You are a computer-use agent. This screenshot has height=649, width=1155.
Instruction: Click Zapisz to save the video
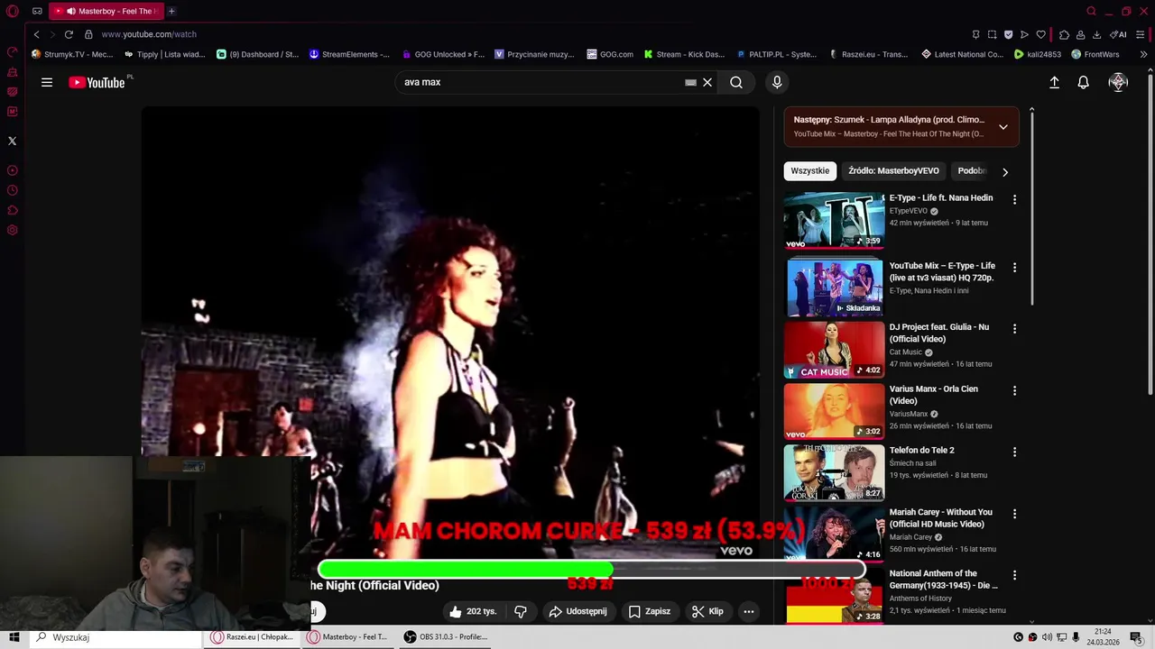(650, 611)
